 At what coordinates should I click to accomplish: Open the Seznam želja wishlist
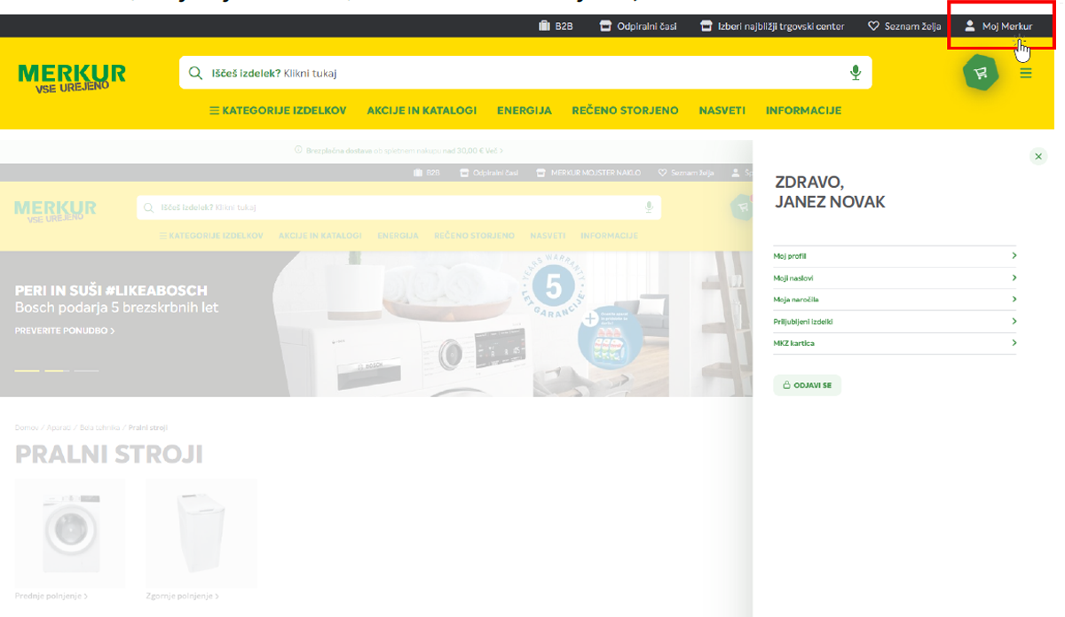(904, 27)
